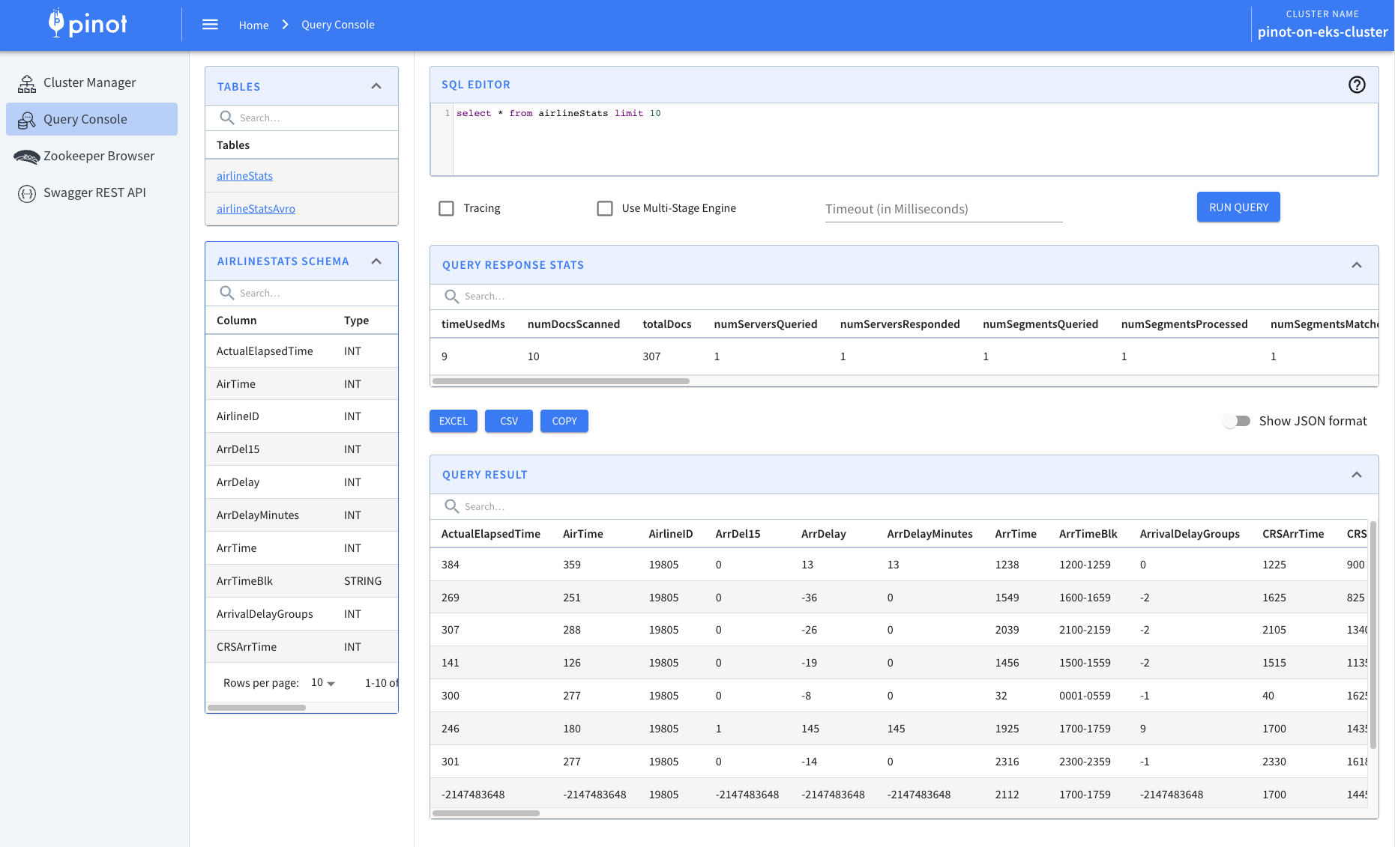Collapse the Query Response Stats panel
1395x847 pixels.
pos(1357,265)
